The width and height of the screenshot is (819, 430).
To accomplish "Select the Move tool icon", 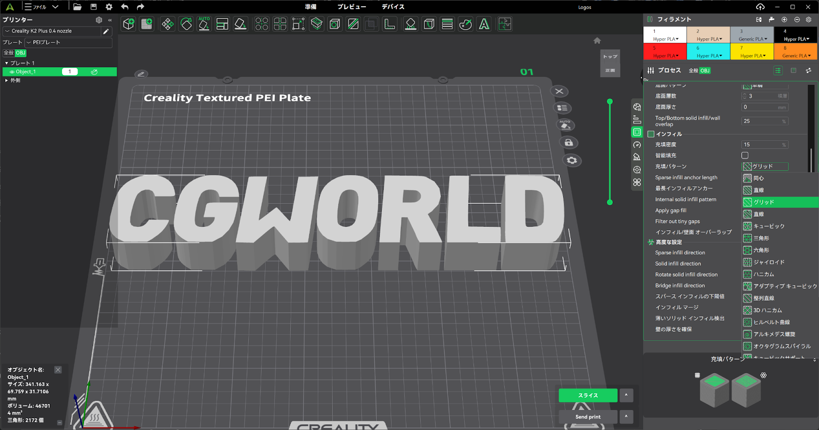I will (x=167, y=24).
